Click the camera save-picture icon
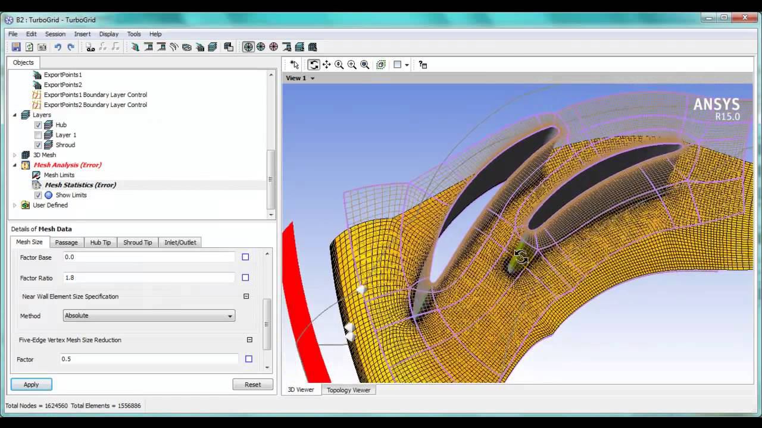 [42, 47]
